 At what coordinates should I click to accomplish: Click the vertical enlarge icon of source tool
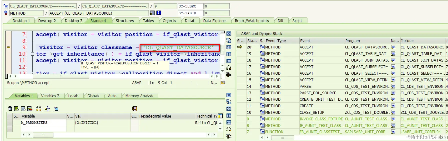[229, 54]
